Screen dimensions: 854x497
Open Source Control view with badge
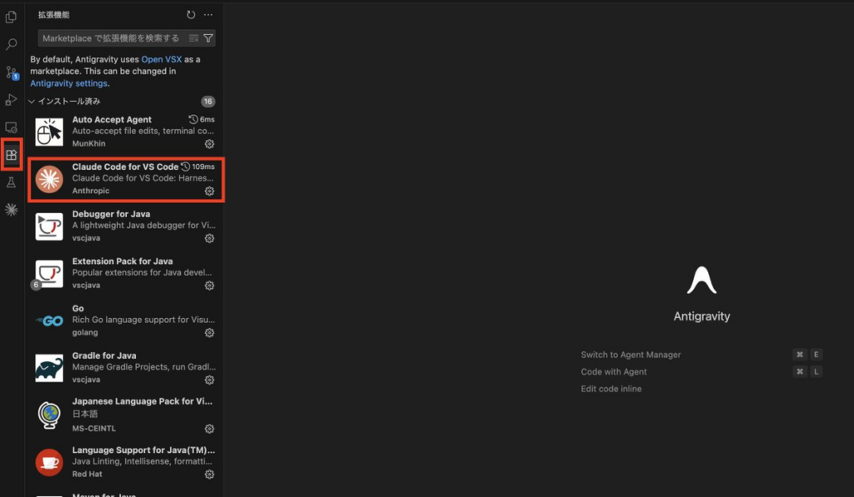12,72
